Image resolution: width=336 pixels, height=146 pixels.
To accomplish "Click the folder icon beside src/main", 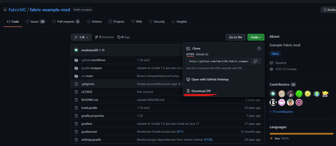I will pos(76,76).
